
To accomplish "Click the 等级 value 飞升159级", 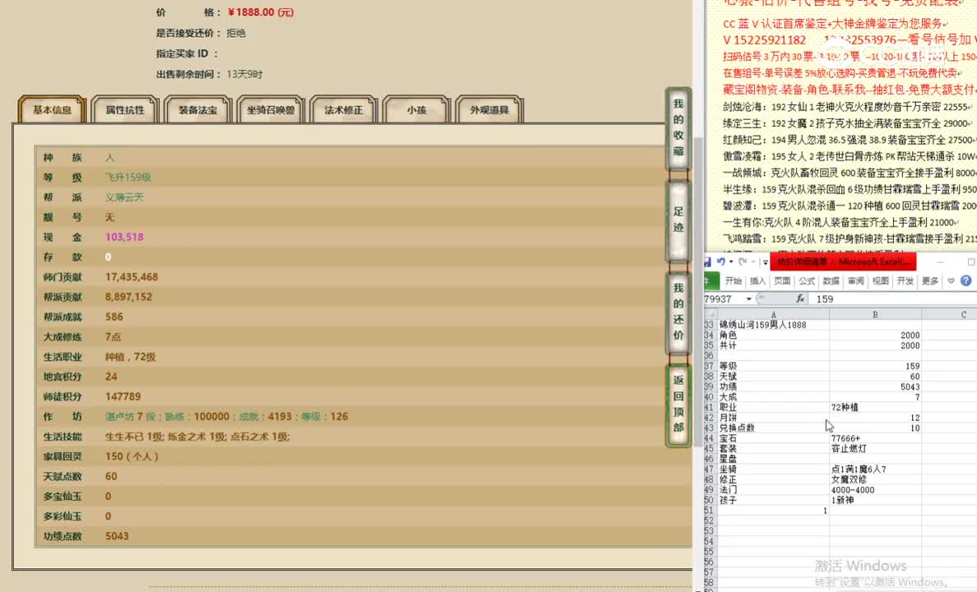I will click(x=127, y=177).
